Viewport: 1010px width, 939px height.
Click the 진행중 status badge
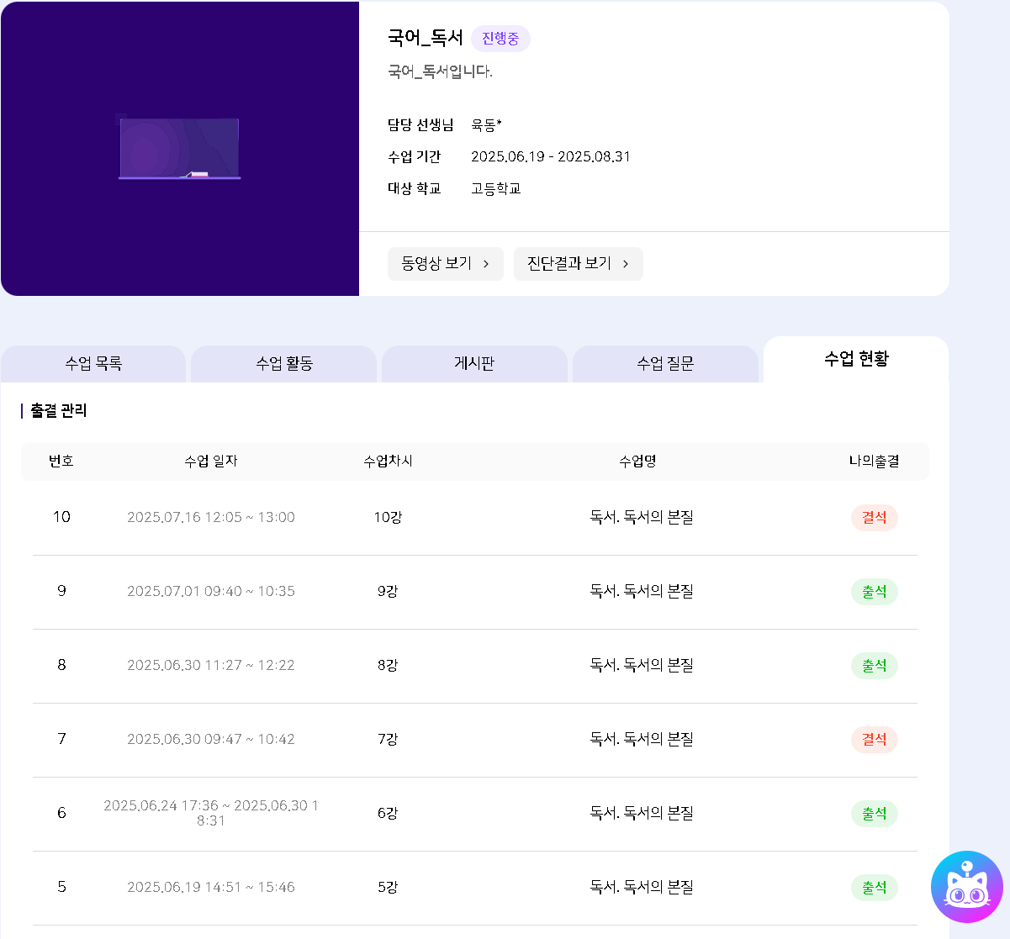[x=500, y=39]
